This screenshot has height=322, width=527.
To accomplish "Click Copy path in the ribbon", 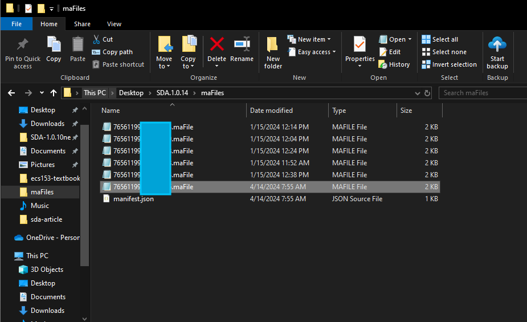I will pyautogui.click(x=112, y=52).
